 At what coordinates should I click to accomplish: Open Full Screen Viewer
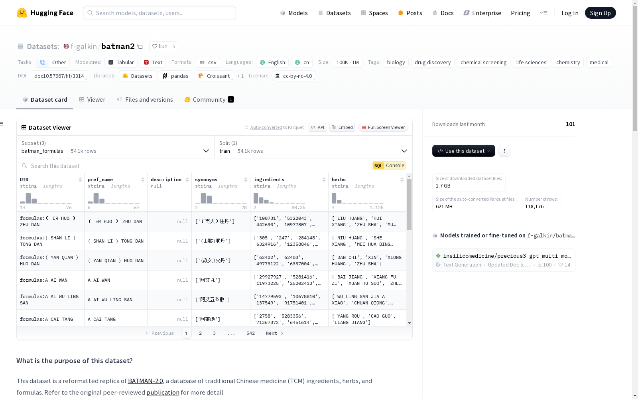pos(383,127)
